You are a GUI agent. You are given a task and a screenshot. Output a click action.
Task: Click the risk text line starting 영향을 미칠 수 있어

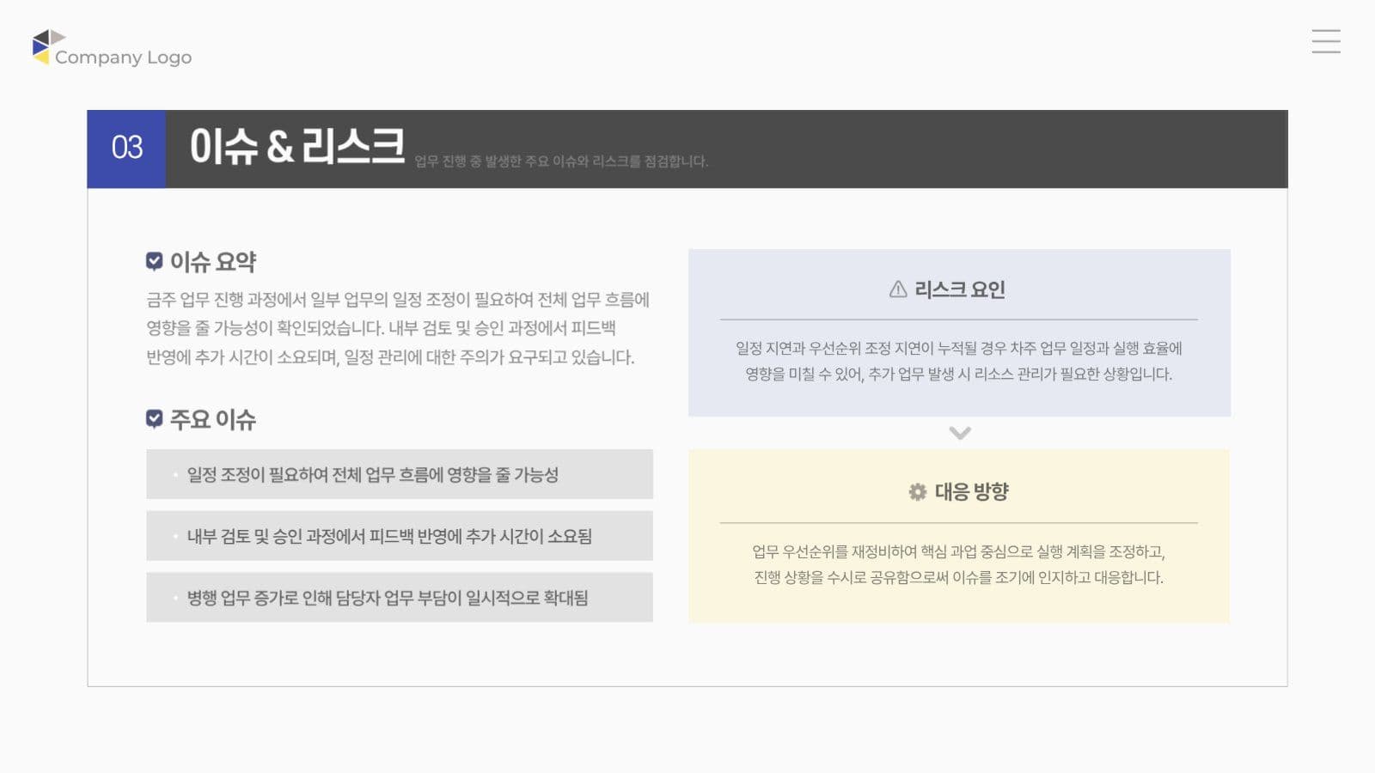coord(959,374)
